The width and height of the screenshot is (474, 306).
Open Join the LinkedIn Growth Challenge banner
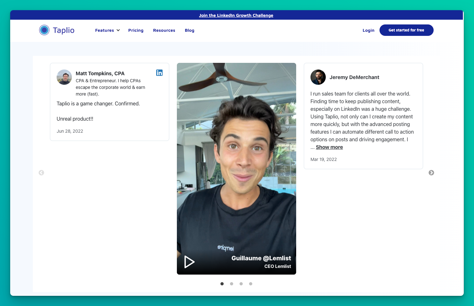pos(236,15)
